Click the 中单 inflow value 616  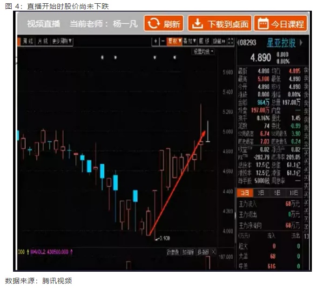pyautogui.click(x=272, y=267)
